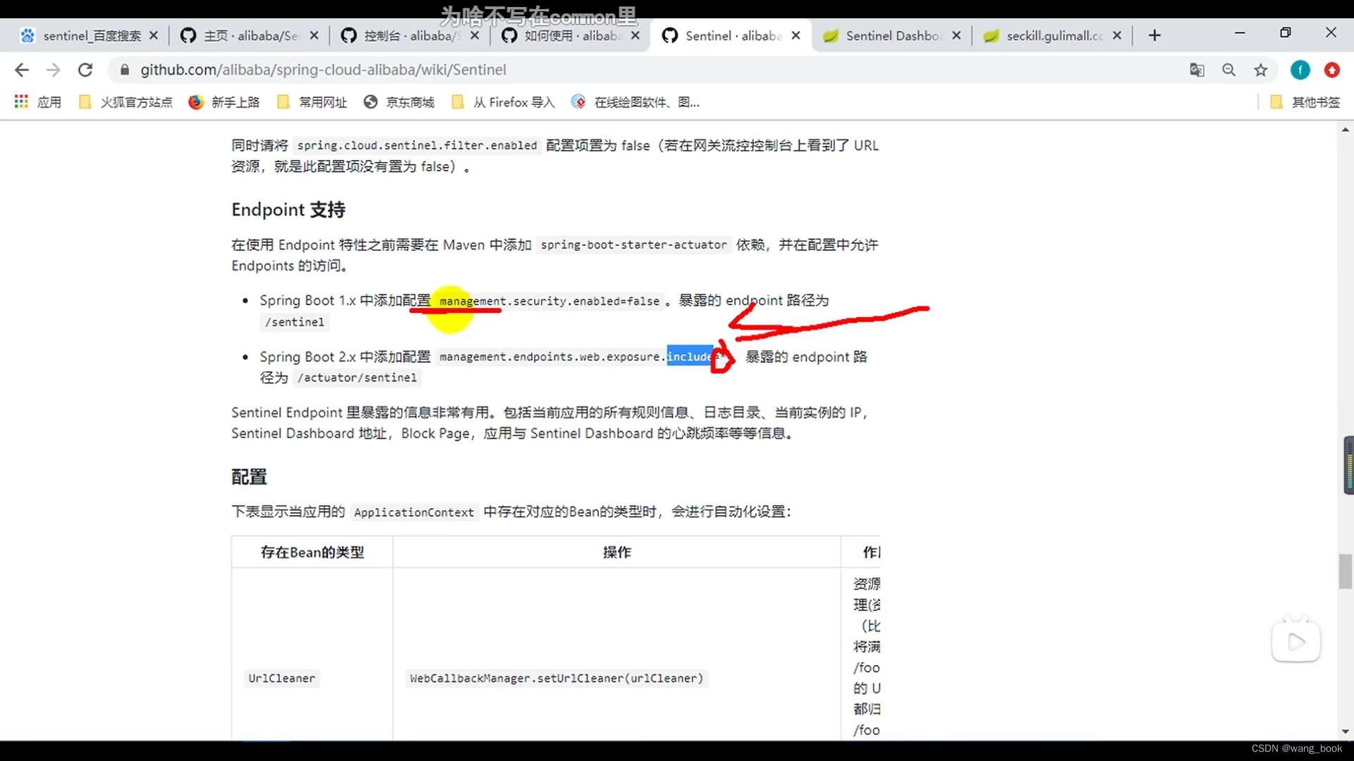Close the 主页 · alibaba/Sentinel tab
The height and width of the screenshot is (761, 1354).
point(315,35)
